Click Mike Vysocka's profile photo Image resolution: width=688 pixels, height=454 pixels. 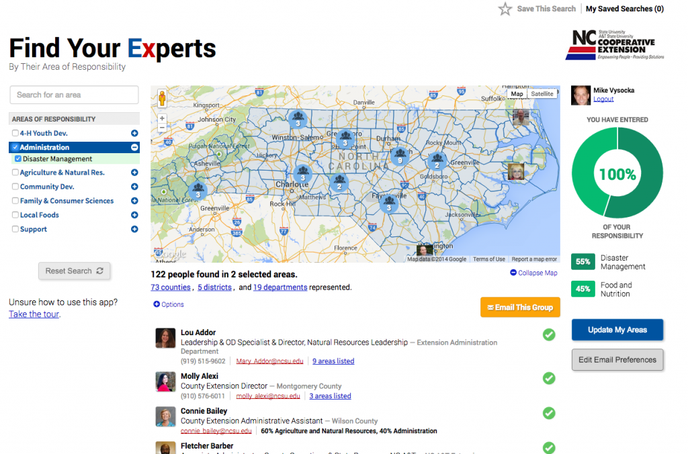click(580, 95)
